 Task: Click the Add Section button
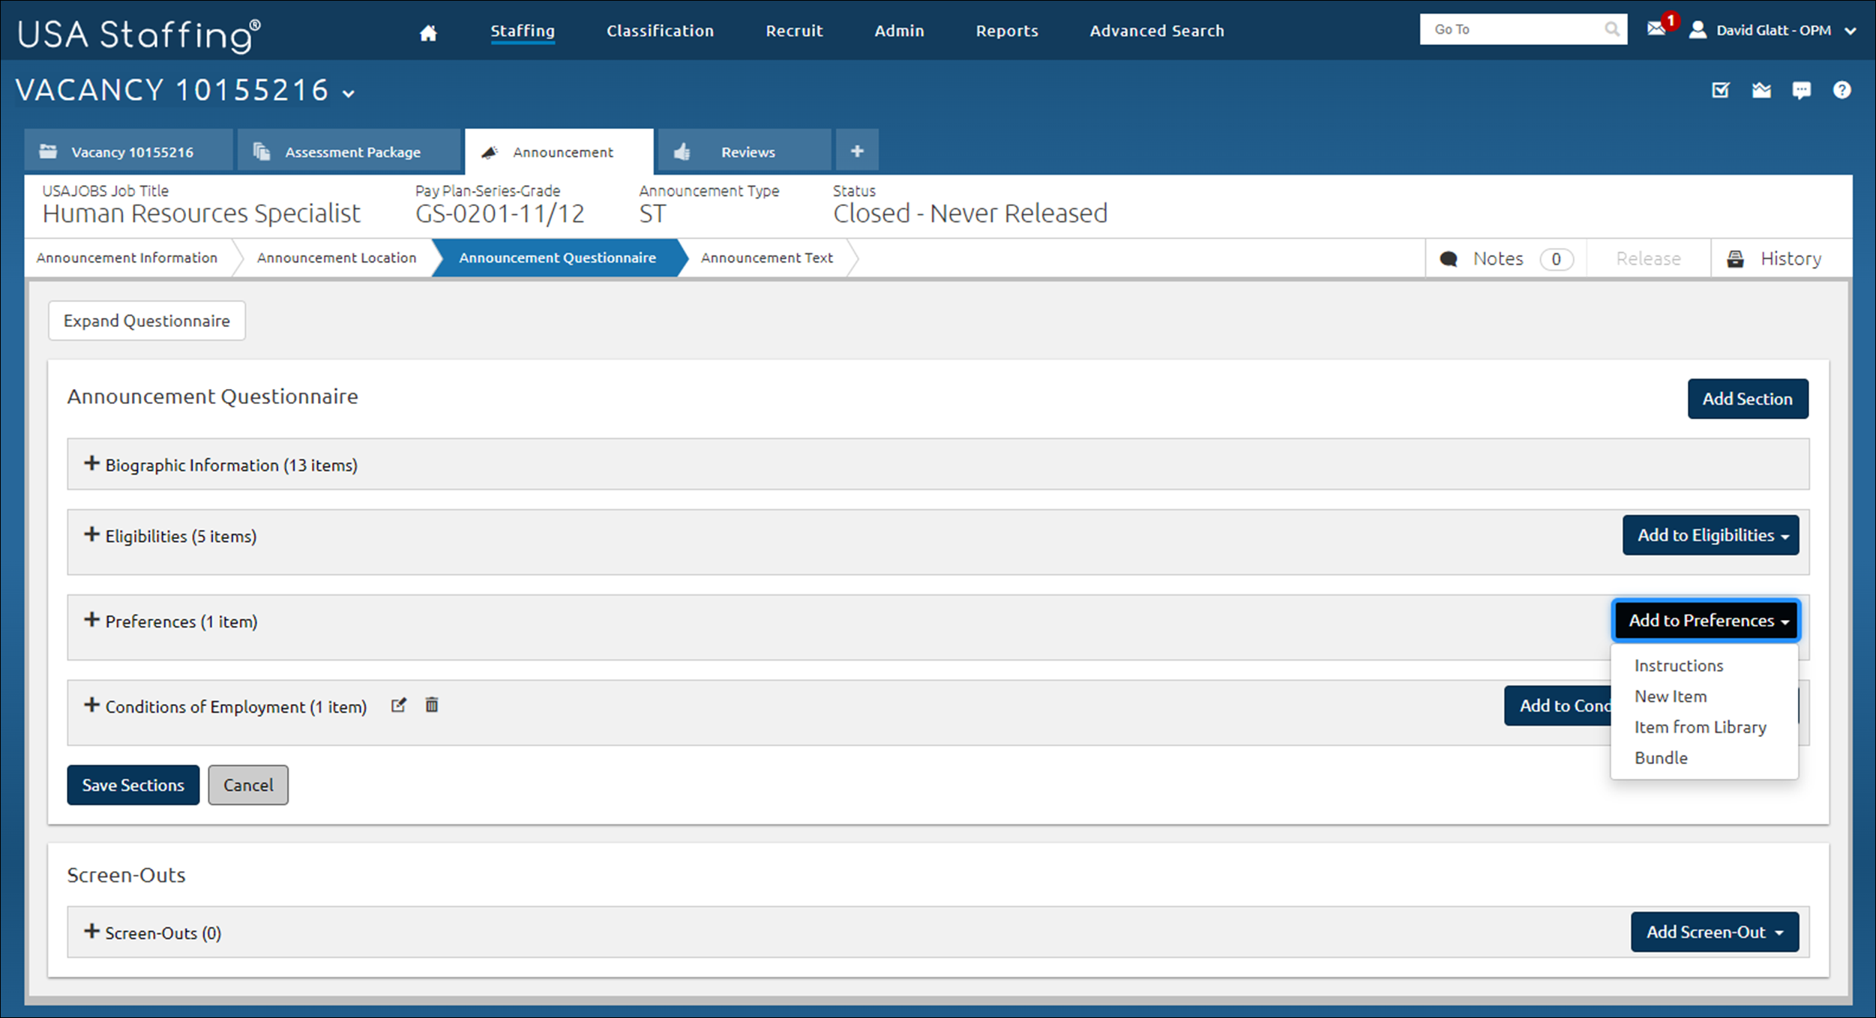pos(1747,399)
